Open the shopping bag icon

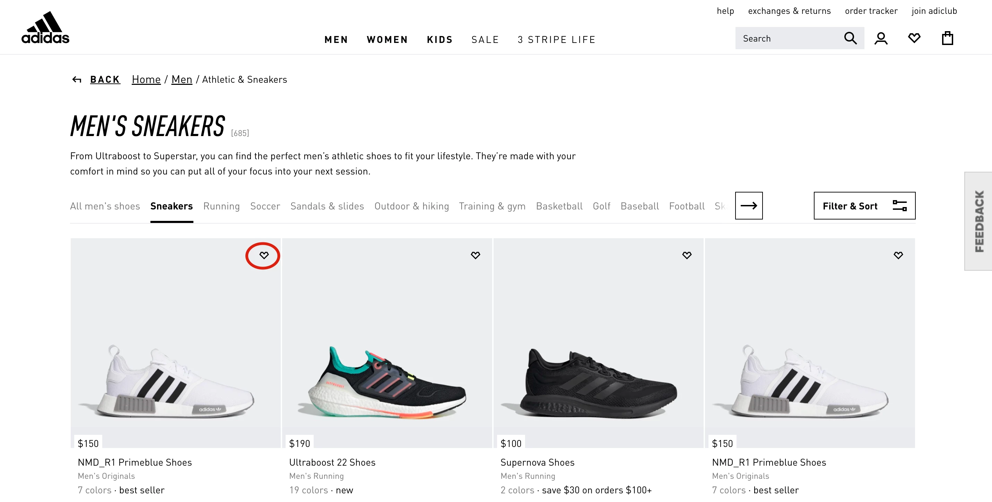(947, 38)
